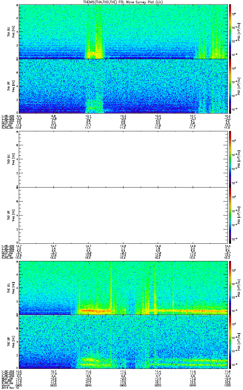243x390 pixels.
Task: Click the color bar beside THE B-perpendicular panel
Action: tap(230, 288)
